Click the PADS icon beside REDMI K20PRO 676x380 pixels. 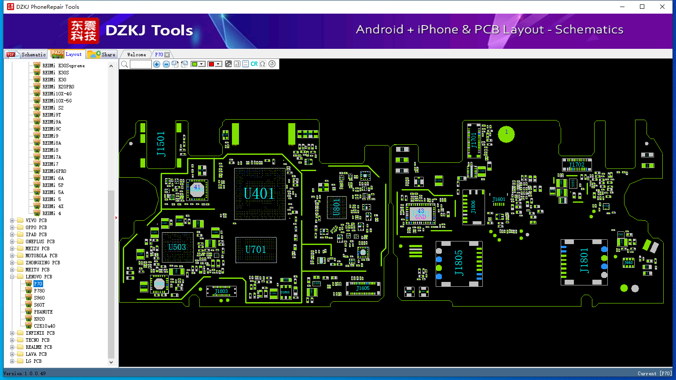pyautogui.click(x=37, y=87)
